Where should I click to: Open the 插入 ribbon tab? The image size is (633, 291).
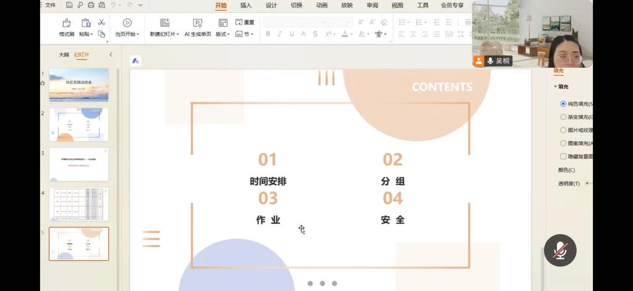pyautogui.click(x=246, y=6)
